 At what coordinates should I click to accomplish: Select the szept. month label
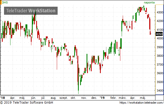pyautogui.click(x=64, y=98)
